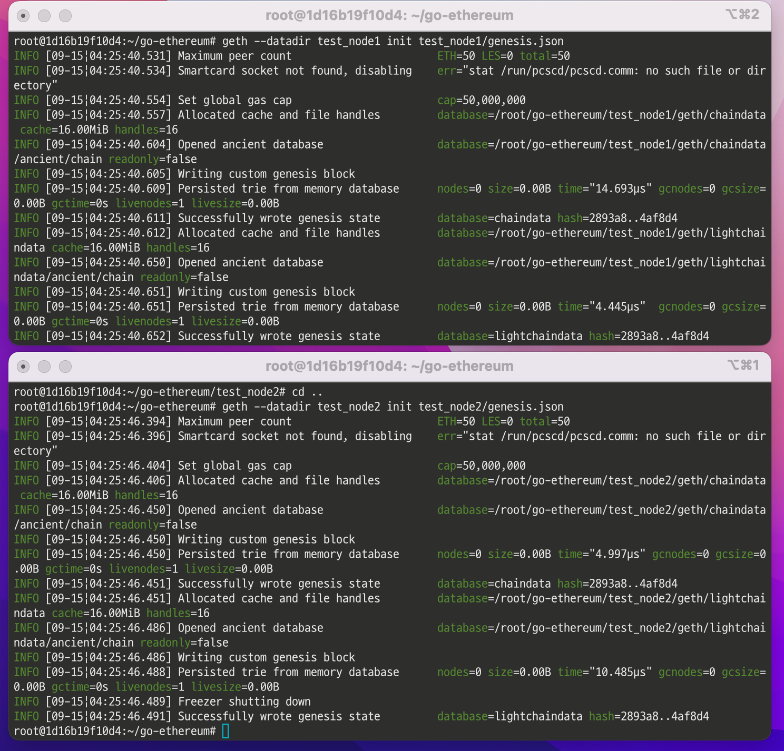The image size is (784, 751).
Task: Click 'Set global gas cap' at 04:25:46.404
Action: pyautogui.click(x=234, y=466)
